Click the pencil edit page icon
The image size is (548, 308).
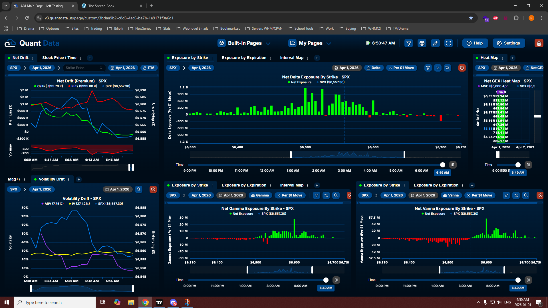[x=435, y=43]
